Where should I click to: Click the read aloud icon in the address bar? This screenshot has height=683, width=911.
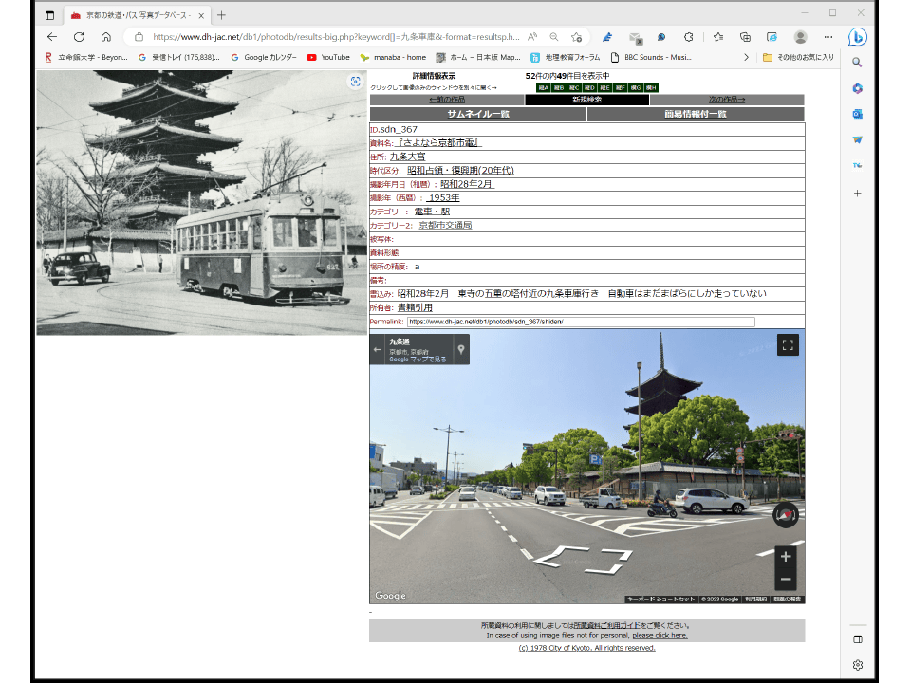(532, 37)
